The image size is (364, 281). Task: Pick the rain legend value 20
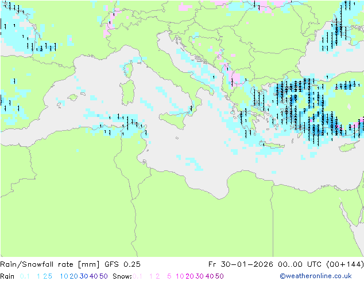click(74, 276)
